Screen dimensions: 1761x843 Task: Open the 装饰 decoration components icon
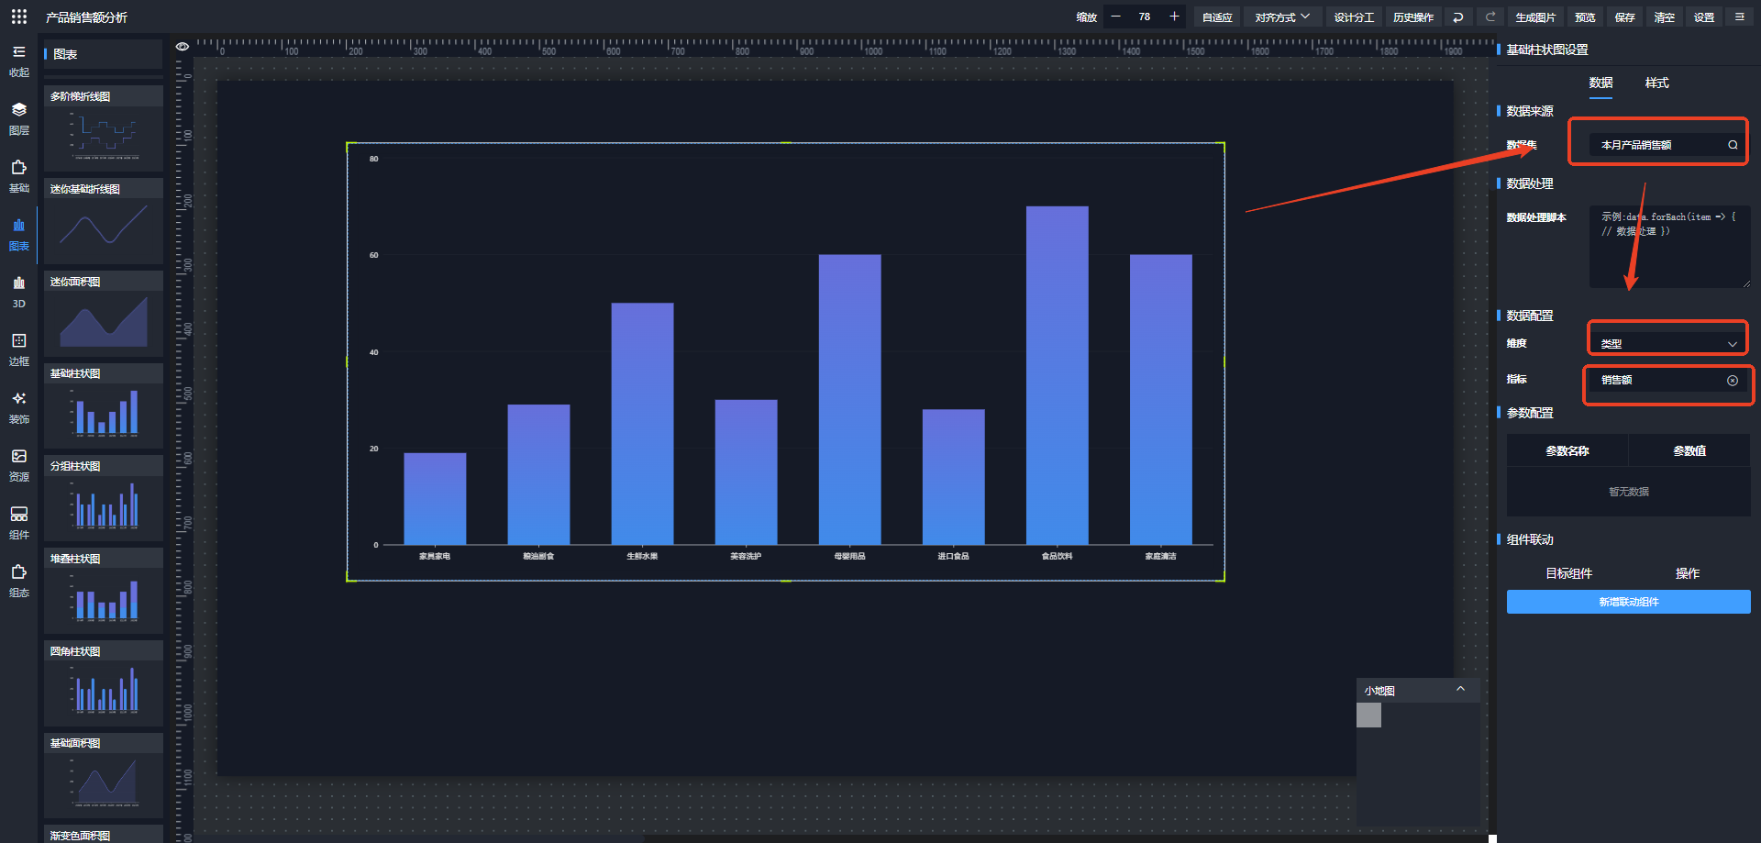tap(18, 407)
